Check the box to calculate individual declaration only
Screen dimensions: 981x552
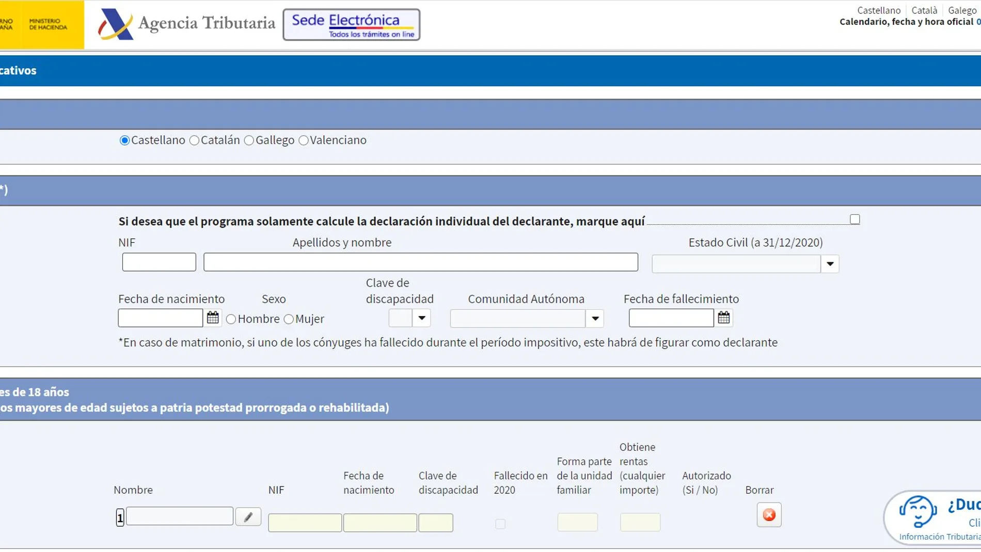click(x=855, y=219)
